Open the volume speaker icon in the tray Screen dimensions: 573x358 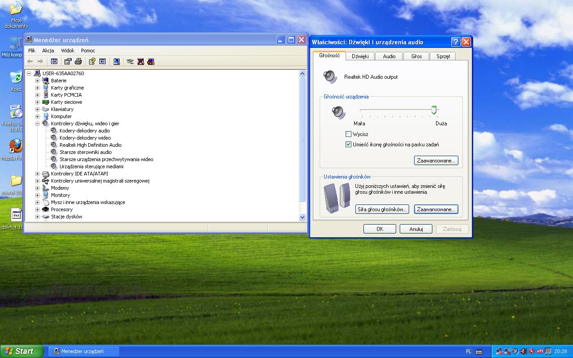[x=523, y=351]
